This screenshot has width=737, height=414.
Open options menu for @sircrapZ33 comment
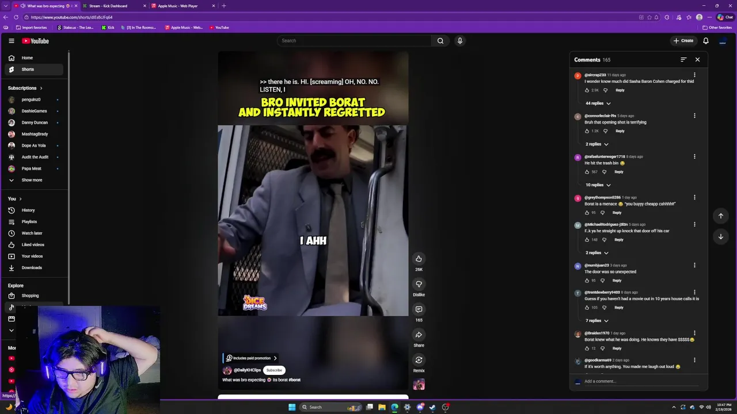[694, 75]
